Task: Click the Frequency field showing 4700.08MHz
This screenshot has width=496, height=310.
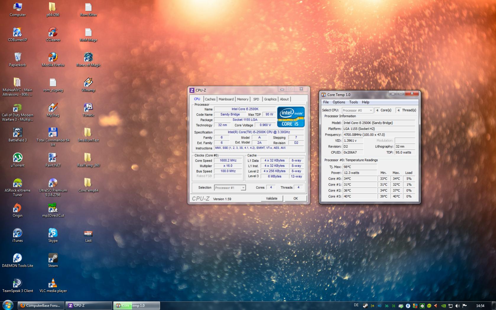Action: tap(379, 135)
